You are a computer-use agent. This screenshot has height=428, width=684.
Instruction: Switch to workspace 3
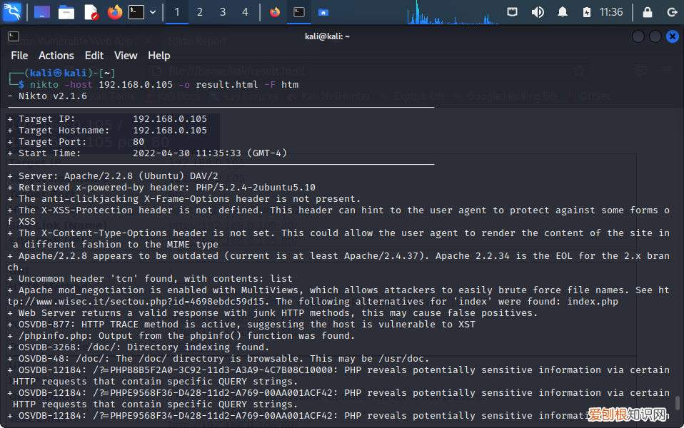tap(223, 12)
